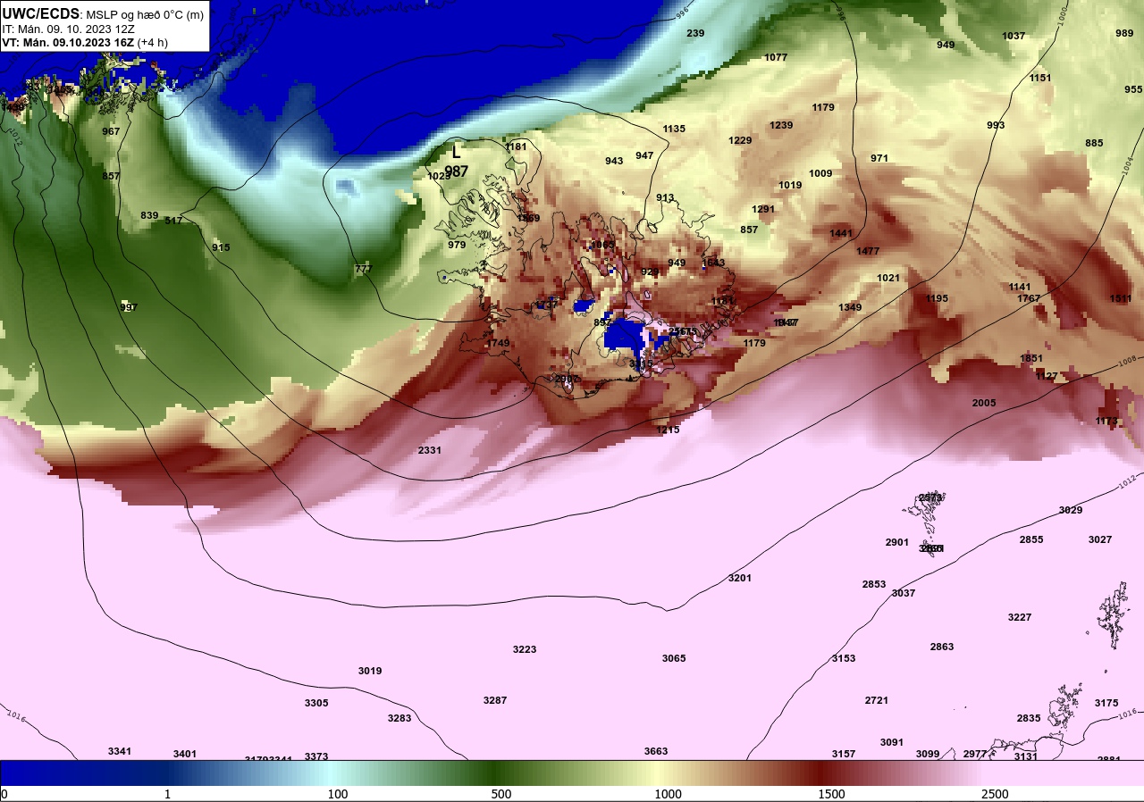Select the '2331' height value
This screenshot has width=1144, height=802.
click(x=430, y=450)
